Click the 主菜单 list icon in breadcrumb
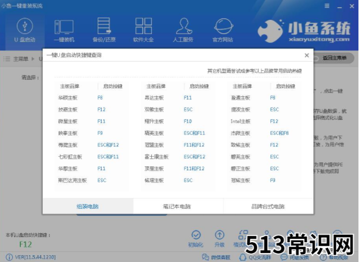Image resolution: width=359 pixels, height=262 pixels. [7, 59]
